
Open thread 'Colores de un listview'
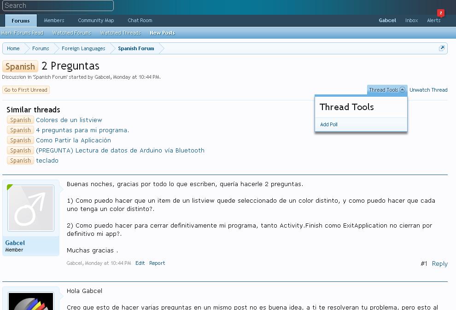[69, 120]
